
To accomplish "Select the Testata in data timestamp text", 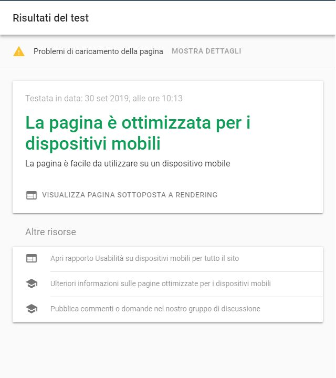I will (104, 98).
